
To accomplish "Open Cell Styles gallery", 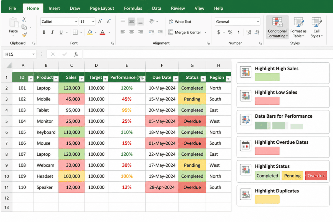I will click(316, 27).
